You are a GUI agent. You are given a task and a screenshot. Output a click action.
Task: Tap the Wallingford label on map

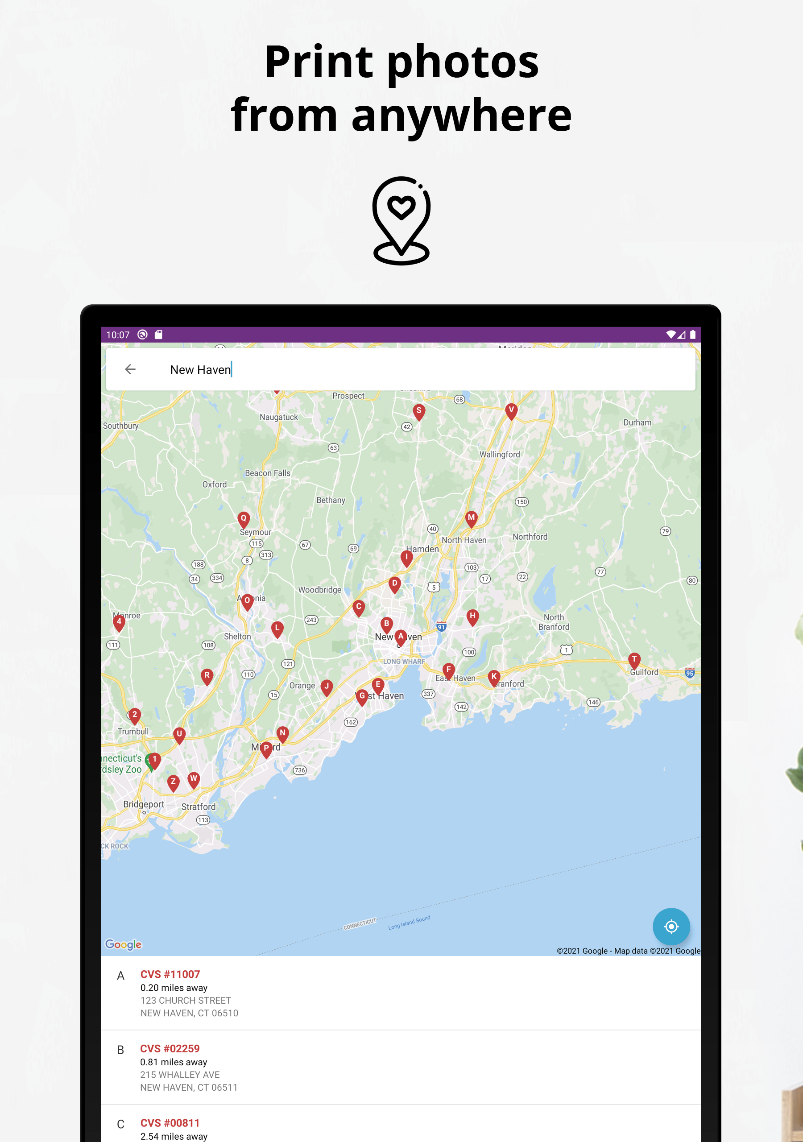500,454
